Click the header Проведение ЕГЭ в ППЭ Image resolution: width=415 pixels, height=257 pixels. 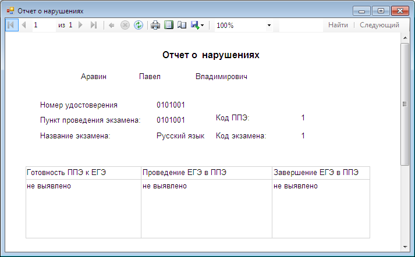pyautogui.click(x=185, y=173)
